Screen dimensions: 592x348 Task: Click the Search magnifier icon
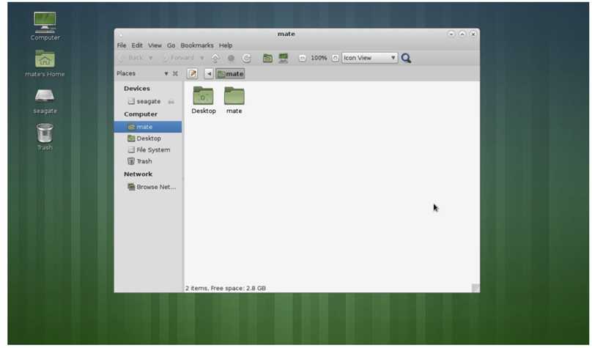pyautogui.click(x=406, y=58)
